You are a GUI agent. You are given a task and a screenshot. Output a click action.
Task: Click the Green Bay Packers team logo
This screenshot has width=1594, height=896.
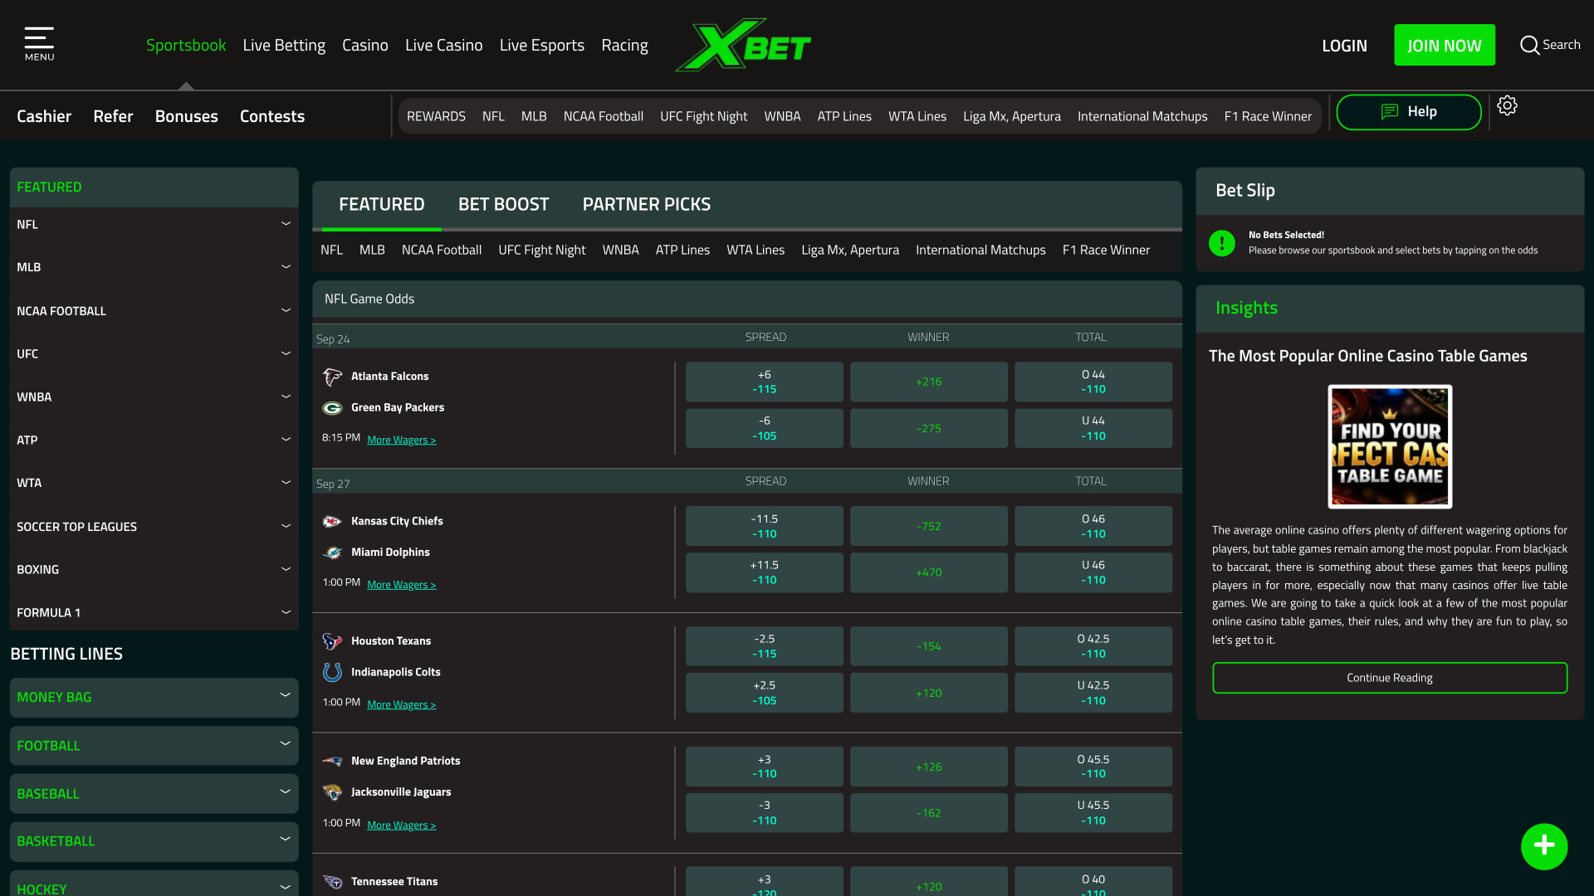[x=332, y=408]
